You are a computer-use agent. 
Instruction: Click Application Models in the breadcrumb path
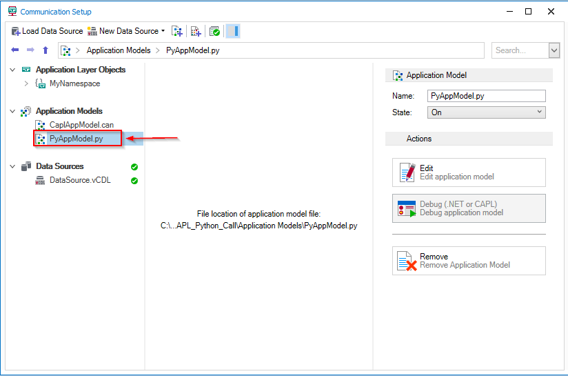pyautogui.click(x=118, y=50)
